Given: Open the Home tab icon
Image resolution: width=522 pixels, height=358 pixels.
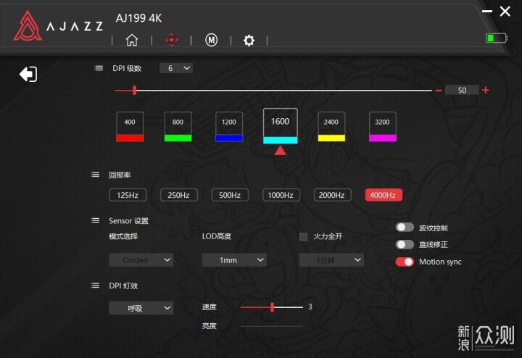Looking at the screenshot, I should click(x=132, y=40).
